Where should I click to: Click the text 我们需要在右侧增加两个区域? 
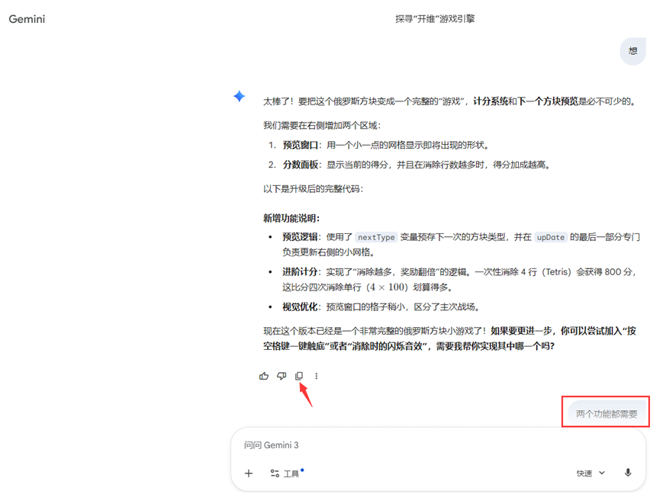coord(322,125)
